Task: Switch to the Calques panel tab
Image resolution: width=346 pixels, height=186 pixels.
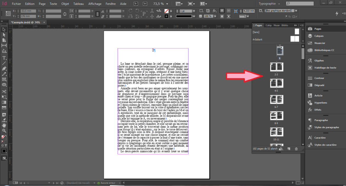Action: coord(269,25)
